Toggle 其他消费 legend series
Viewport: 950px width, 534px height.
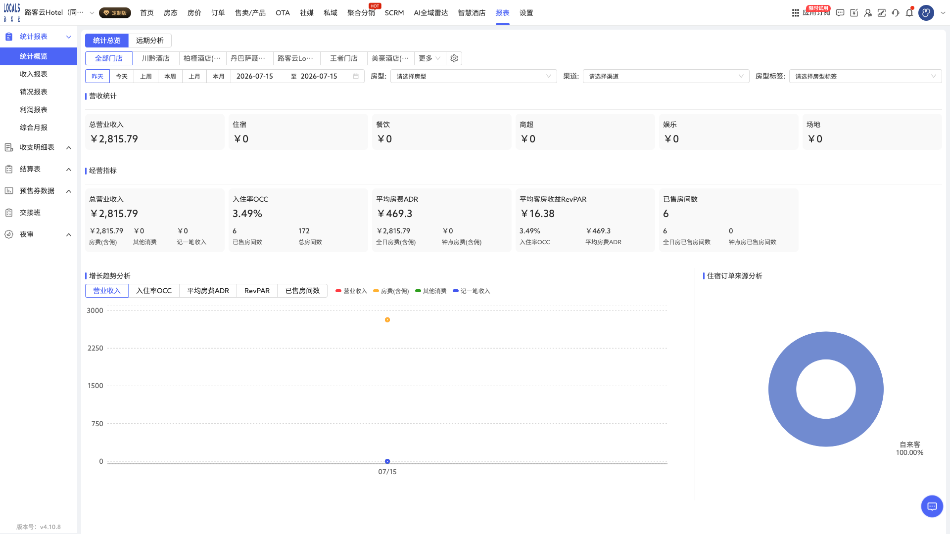click(x=431, y=291)
